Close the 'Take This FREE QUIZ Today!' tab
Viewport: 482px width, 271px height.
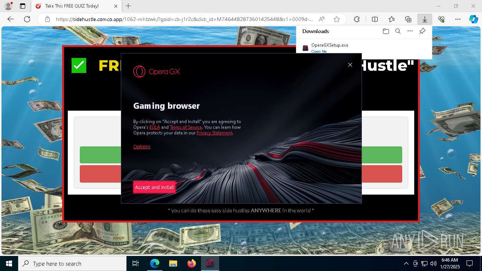[116, 6]
